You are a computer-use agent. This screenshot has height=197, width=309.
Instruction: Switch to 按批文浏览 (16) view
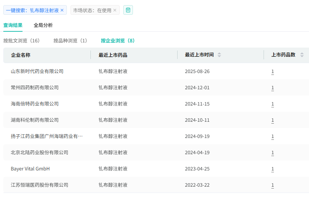tap(21, 41)
